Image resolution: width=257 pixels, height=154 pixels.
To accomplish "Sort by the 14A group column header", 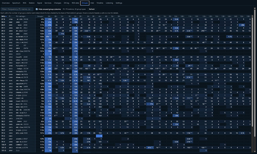I will [229, 16].
